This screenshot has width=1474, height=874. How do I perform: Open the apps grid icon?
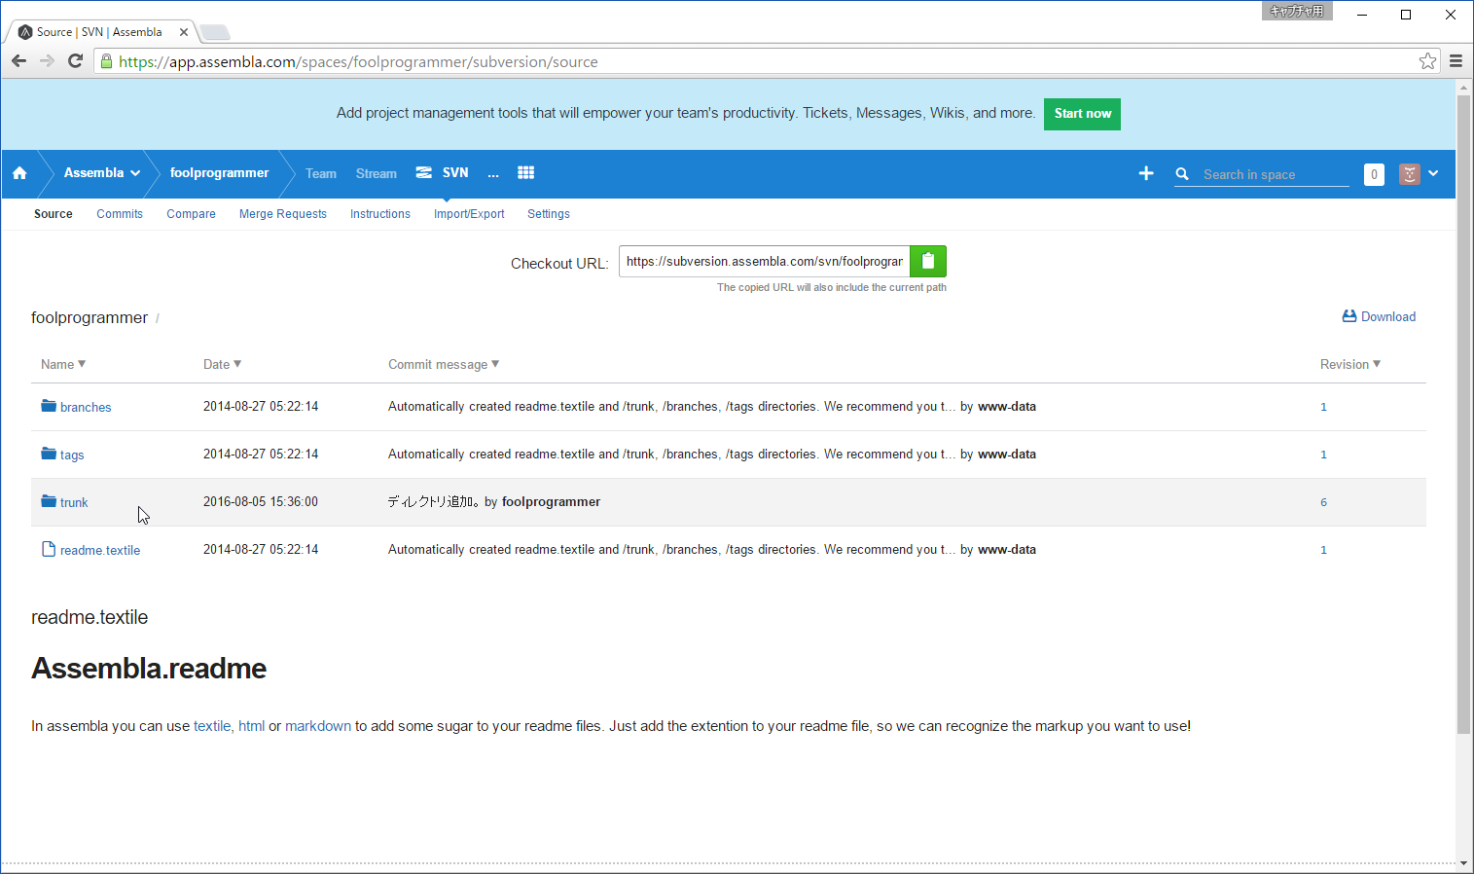525,173
